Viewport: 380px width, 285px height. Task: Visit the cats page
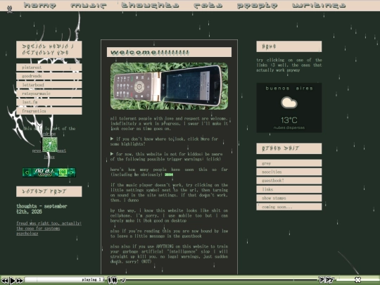[208, 6]
